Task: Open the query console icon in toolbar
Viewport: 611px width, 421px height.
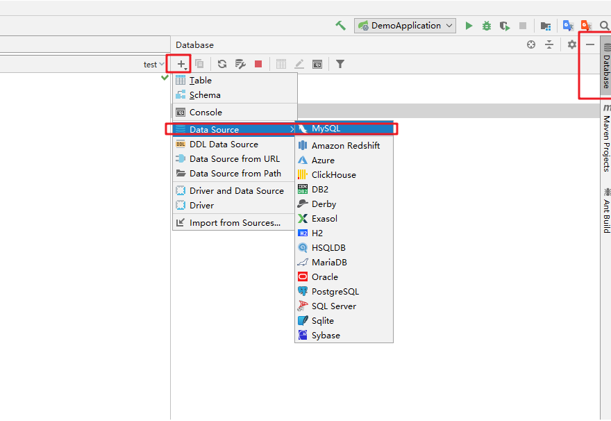Action: (x=317, y=65)
